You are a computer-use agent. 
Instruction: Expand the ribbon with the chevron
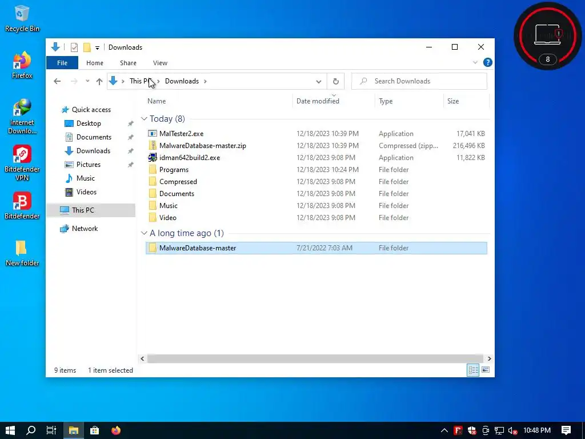point(475,62)
